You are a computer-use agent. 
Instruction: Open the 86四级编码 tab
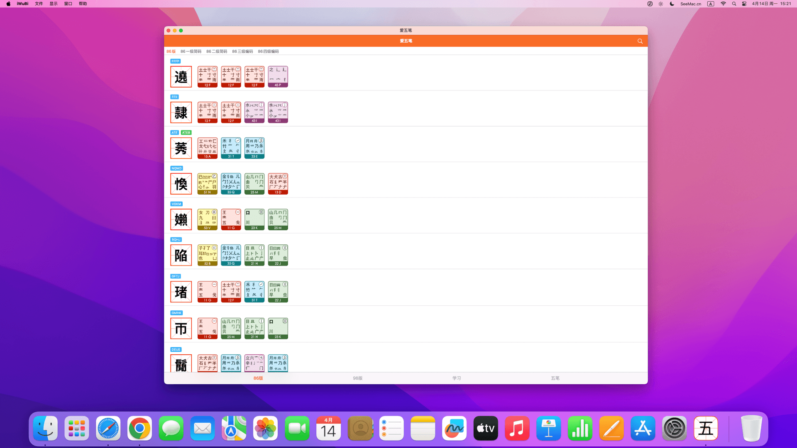[268, 51]
